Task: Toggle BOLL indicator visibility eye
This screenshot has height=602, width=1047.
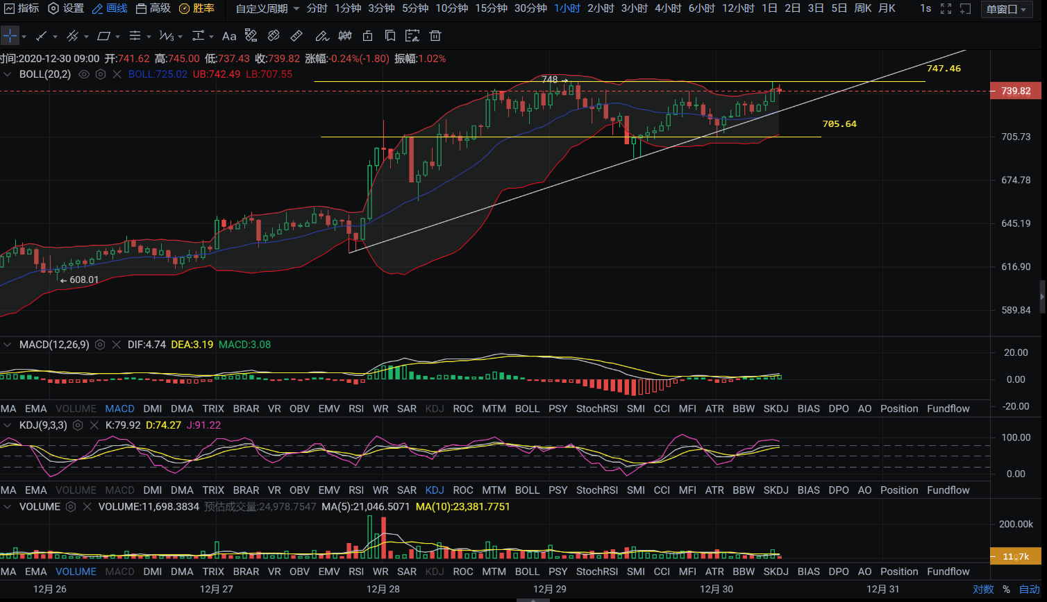Action: click(x=85, y=74)
